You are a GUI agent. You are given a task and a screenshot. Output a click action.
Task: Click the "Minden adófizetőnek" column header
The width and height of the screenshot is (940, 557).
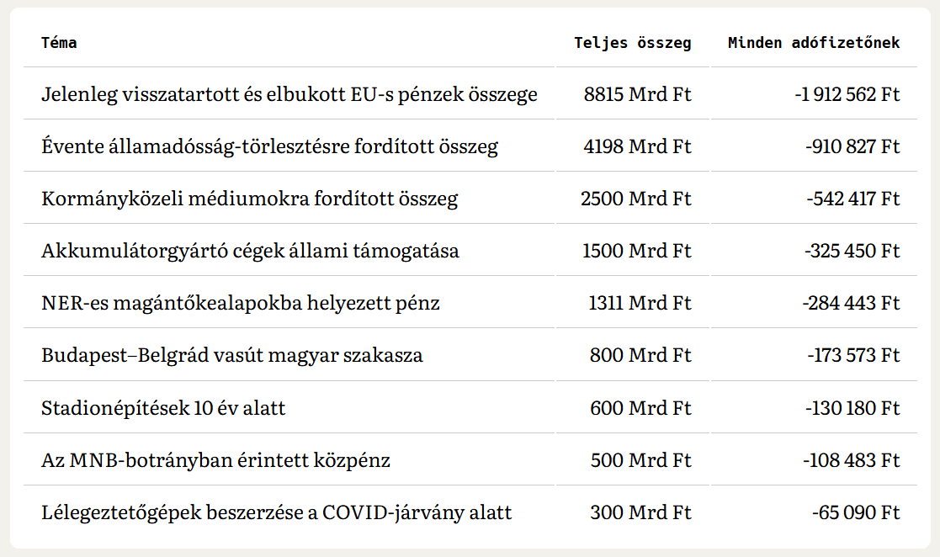[x=813, y=43]
